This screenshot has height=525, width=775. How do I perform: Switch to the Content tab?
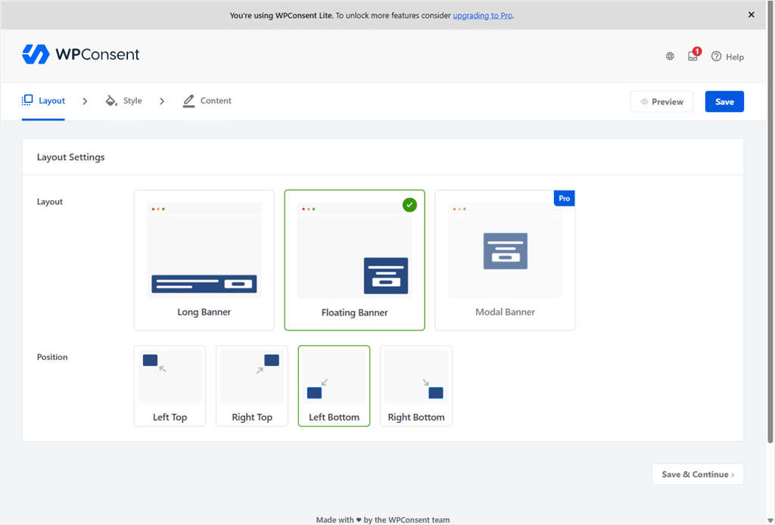(207, 101)
